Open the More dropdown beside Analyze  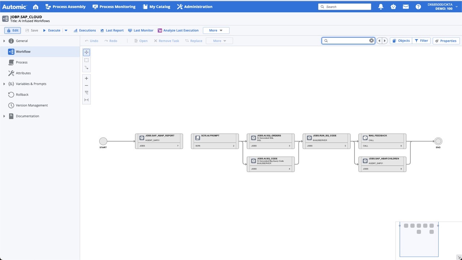point(216,30)
